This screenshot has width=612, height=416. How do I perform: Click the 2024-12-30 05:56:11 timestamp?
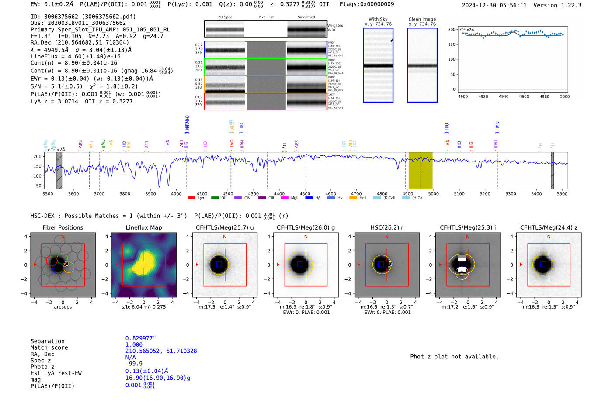click(494, 5)
